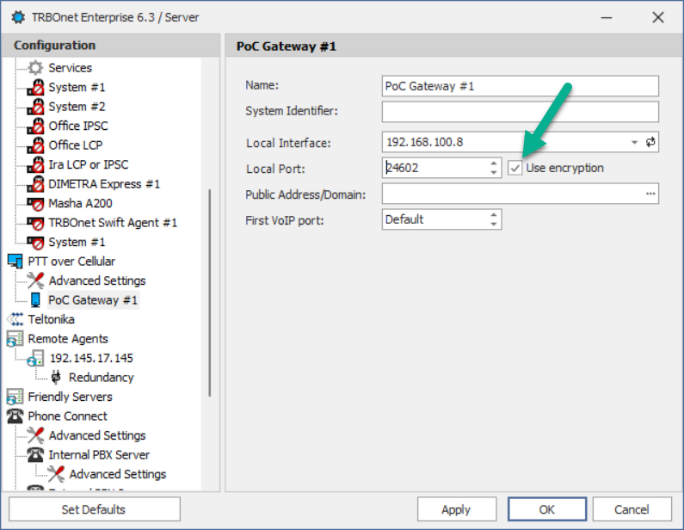684x530 pixels.
Task: Click the Apply button
Action: tap(456, 509)
